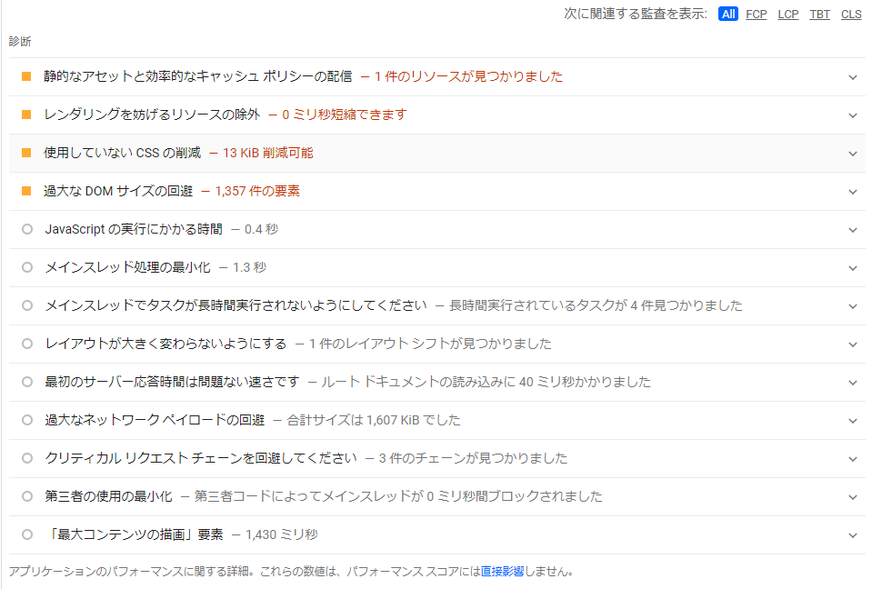Click the 0 ミリ秒短縮できます text
This screenshot has height=589, width=872.
tap(345, 115)
